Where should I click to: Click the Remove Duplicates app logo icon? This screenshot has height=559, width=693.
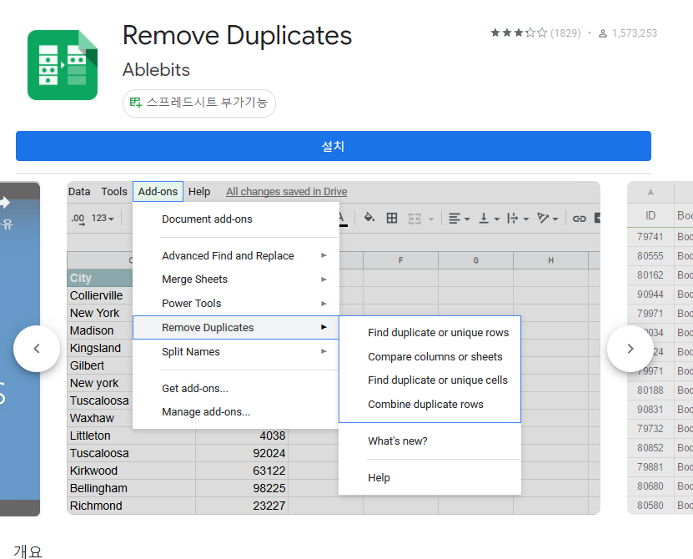63,65
